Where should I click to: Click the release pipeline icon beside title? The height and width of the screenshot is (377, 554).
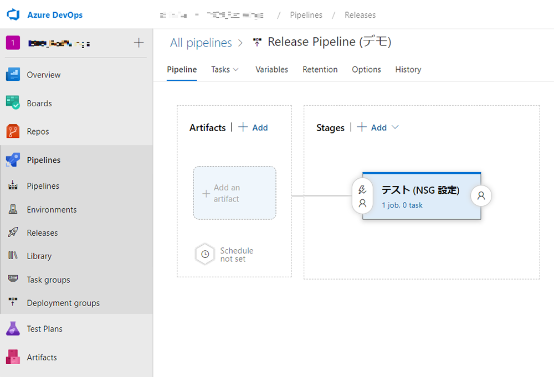click(x=257, y=43)
